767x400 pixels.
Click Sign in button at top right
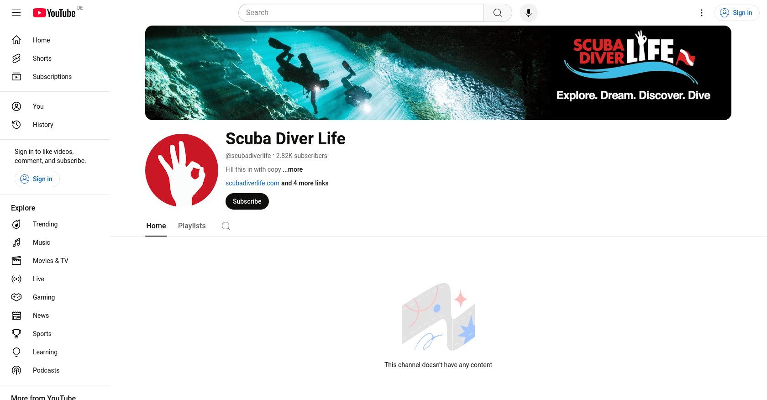[736, 13]
